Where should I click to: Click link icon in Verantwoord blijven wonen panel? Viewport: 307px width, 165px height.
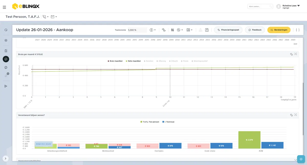(291, 115)
